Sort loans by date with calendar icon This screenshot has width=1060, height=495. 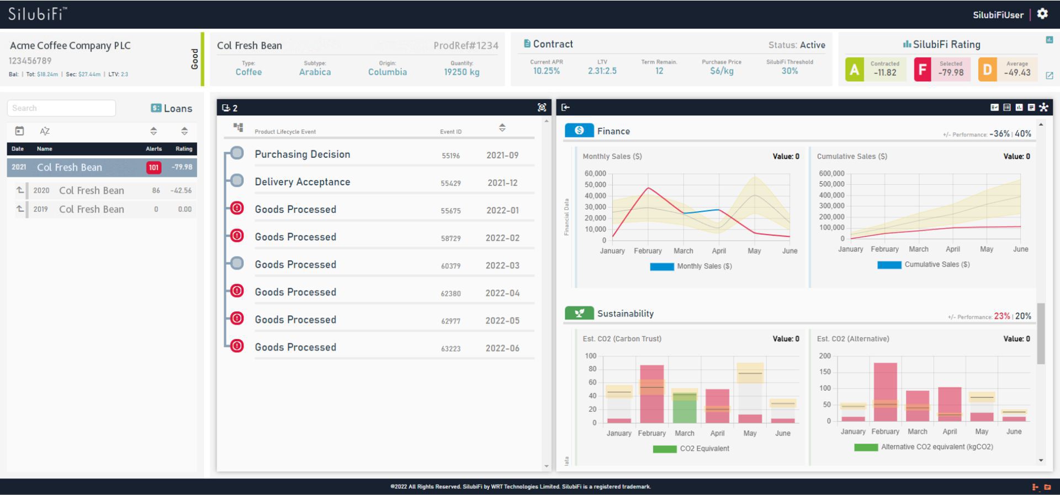tap(19, 131)
